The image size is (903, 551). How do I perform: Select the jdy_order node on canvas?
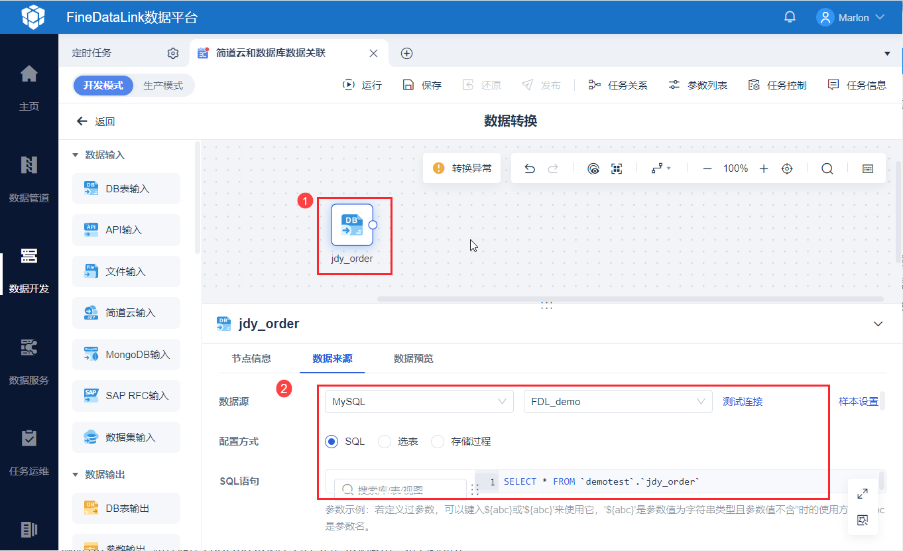[x=352, y=225]
